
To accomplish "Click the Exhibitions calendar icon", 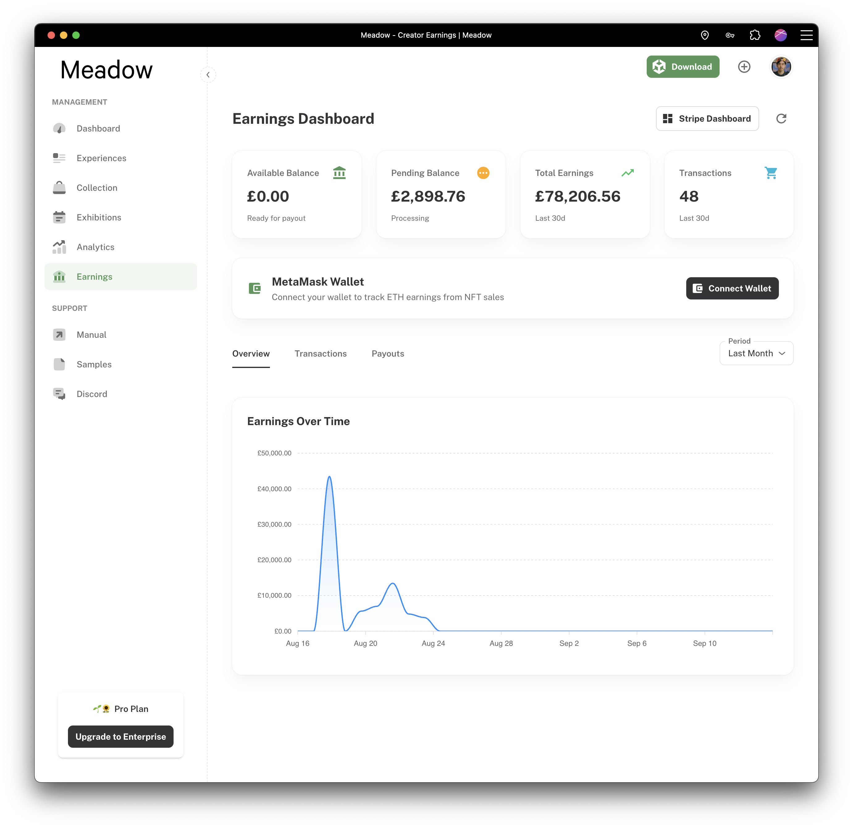I will (59, 217).
